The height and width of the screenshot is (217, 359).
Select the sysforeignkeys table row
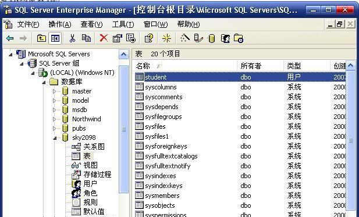pos(240,146)
